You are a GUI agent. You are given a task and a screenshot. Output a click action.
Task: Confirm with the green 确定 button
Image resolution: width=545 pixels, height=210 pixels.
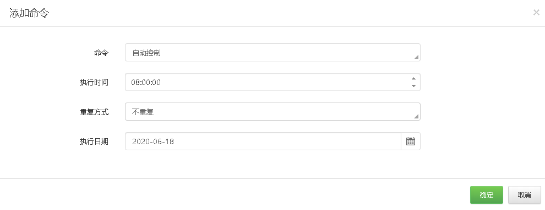point(486,195)
